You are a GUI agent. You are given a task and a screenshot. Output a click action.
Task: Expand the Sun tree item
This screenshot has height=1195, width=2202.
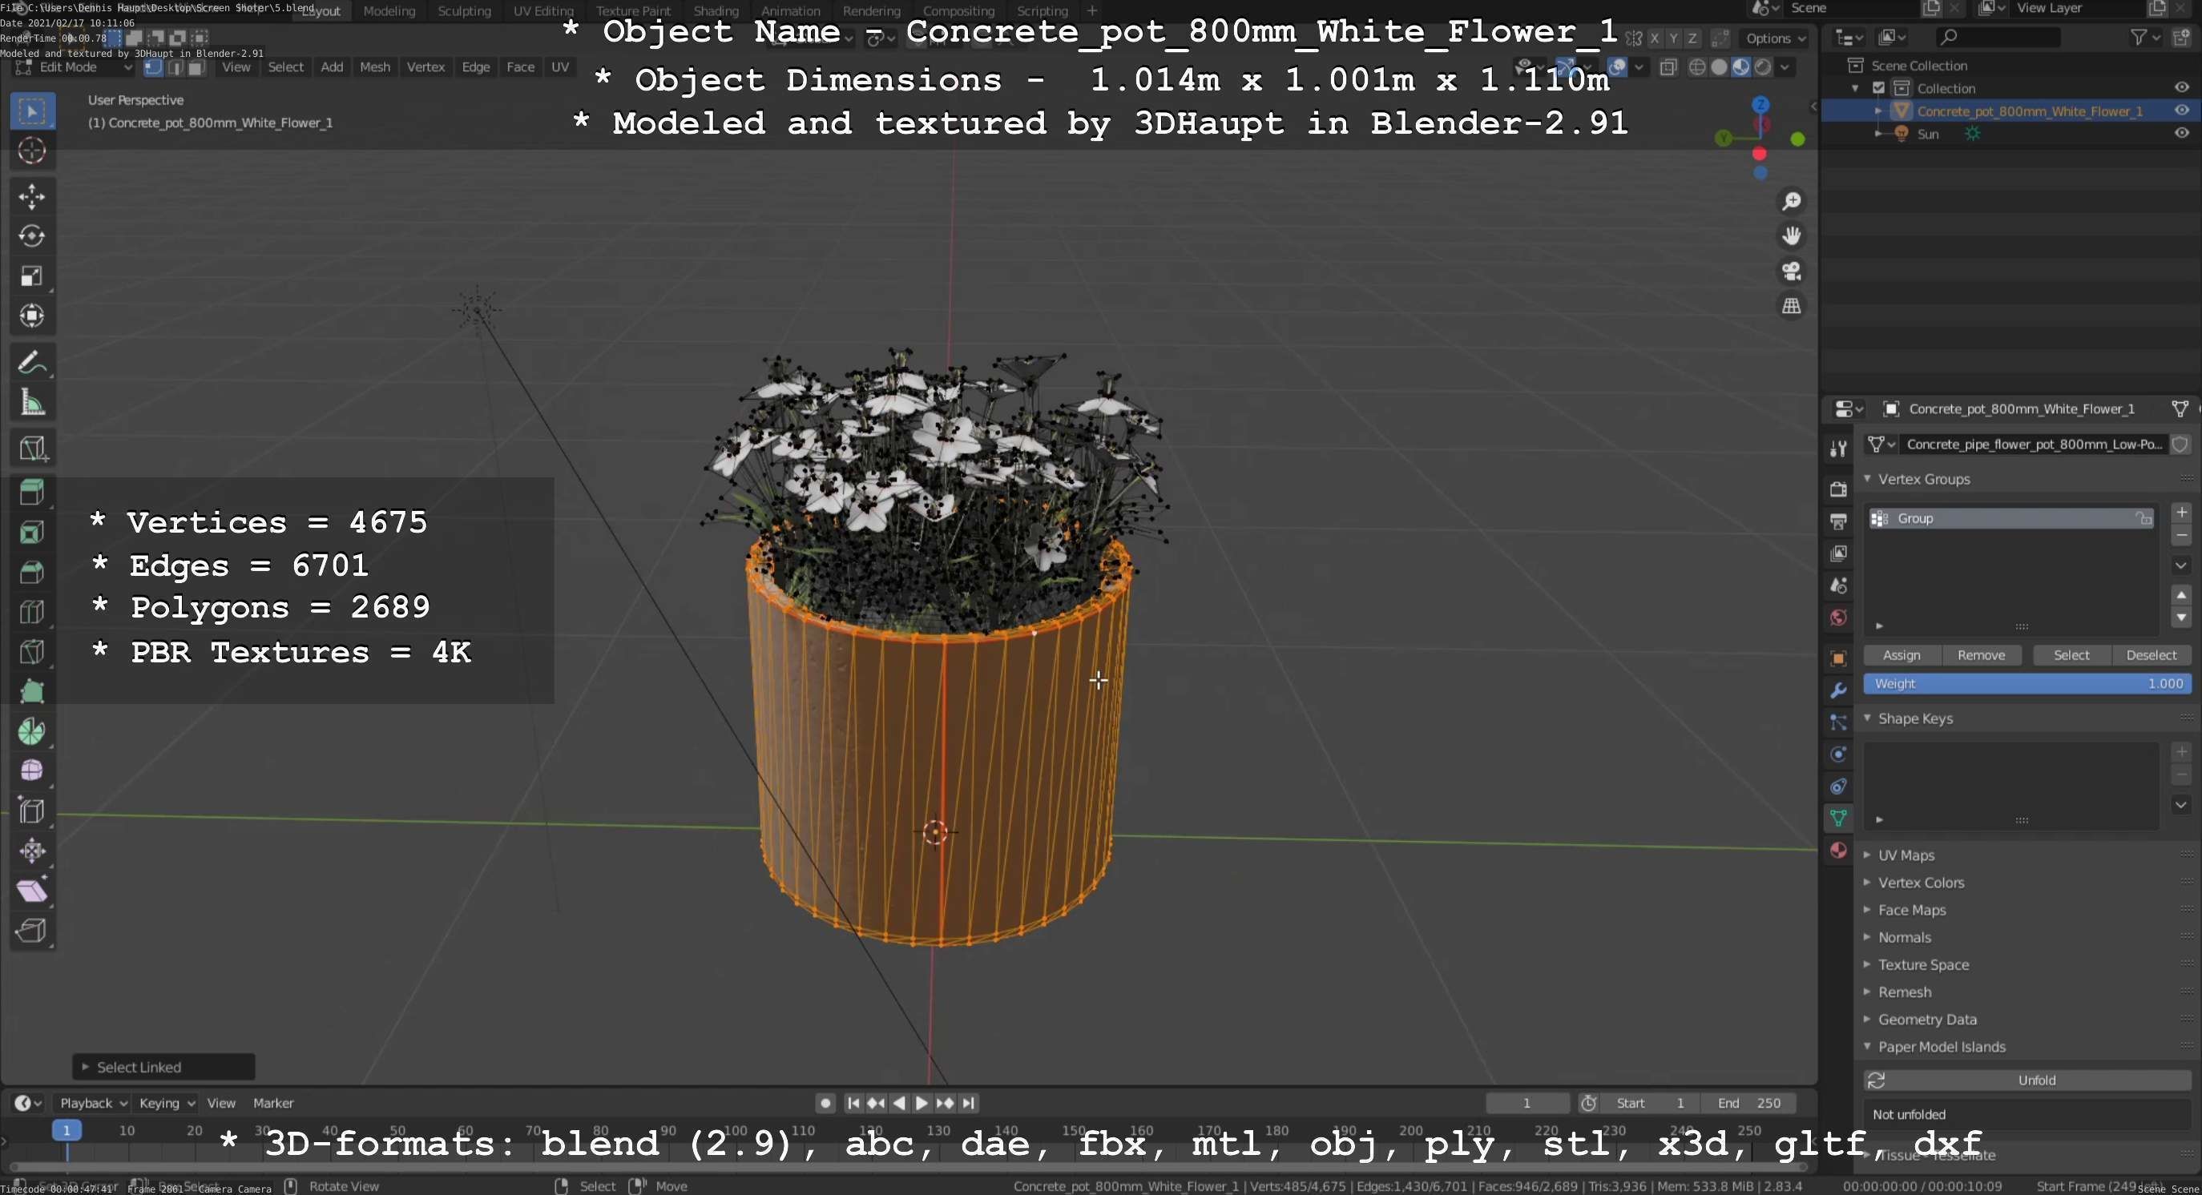[1878, 133]
